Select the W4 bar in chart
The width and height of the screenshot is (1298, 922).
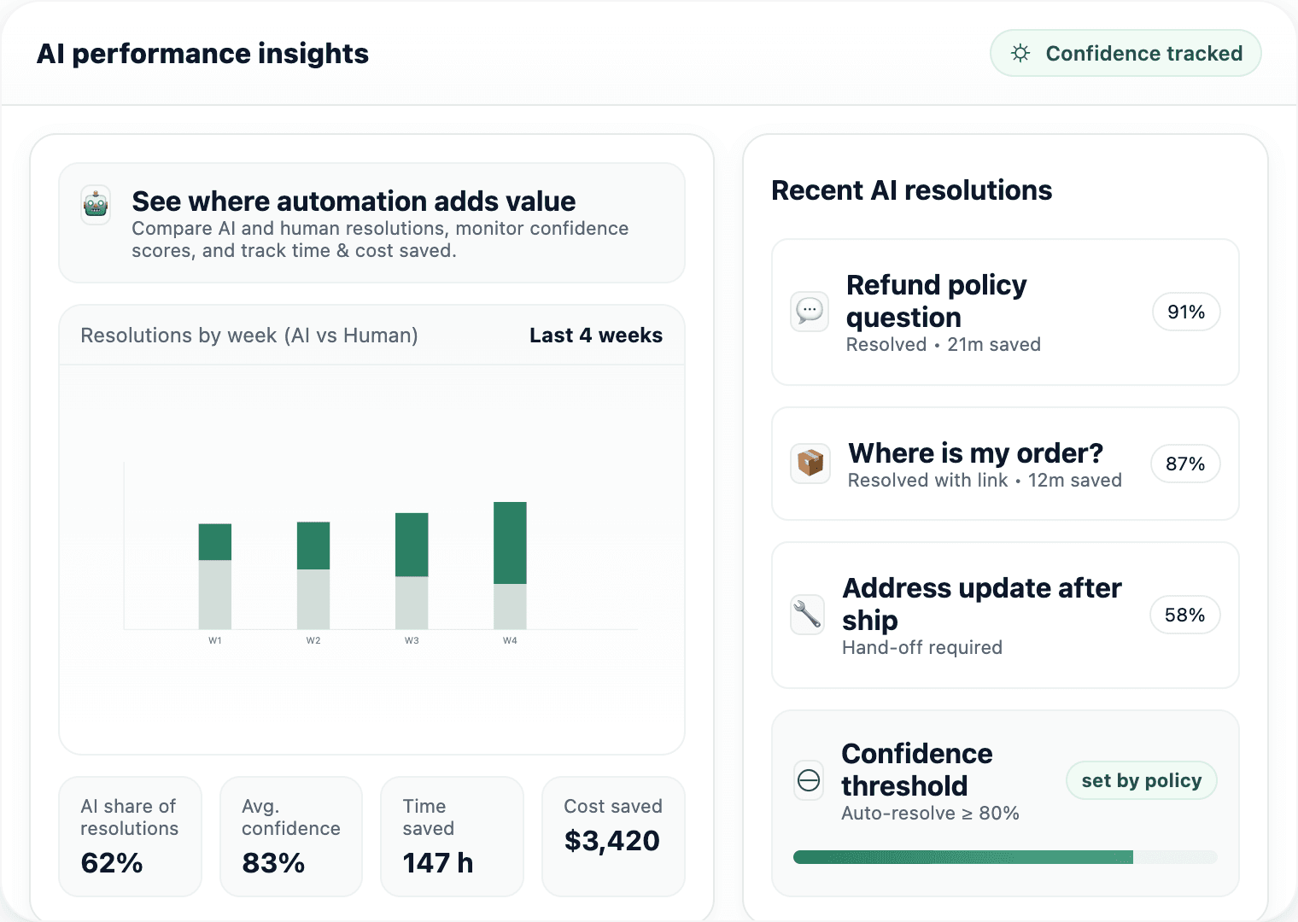510,565
